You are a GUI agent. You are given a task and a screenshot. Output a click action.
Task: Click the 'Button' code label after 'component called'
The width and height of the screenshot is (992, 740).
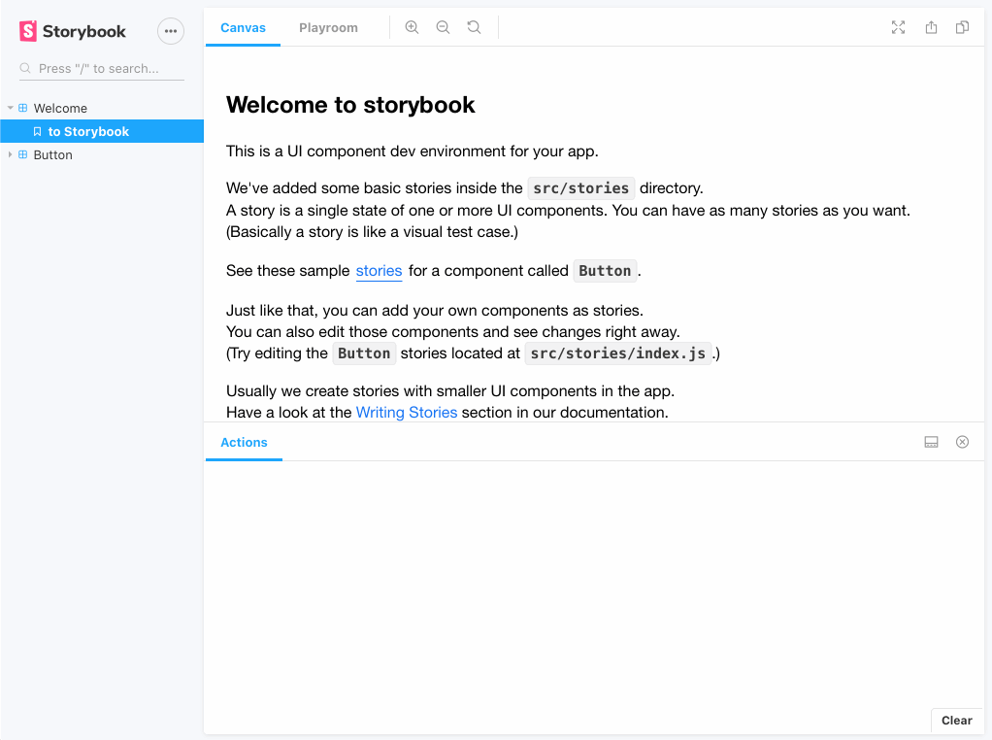click(605, 271)
